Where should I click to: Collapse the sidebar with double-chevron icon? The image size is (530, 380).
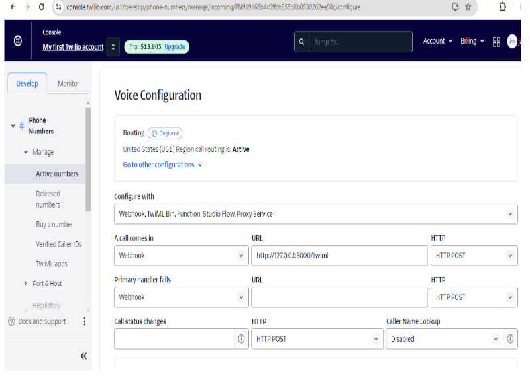(83, 356)
